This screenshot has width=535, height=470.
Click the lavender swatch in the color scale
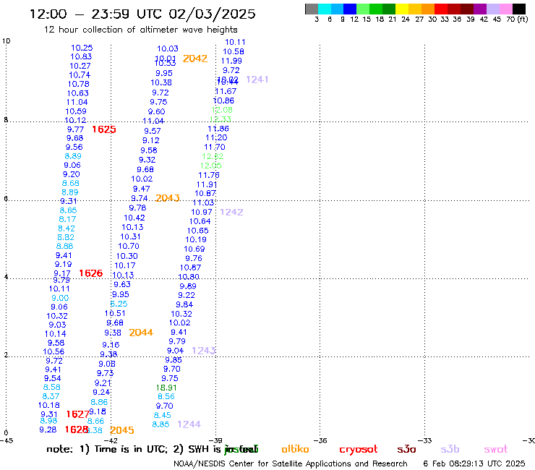pos(493,9)
